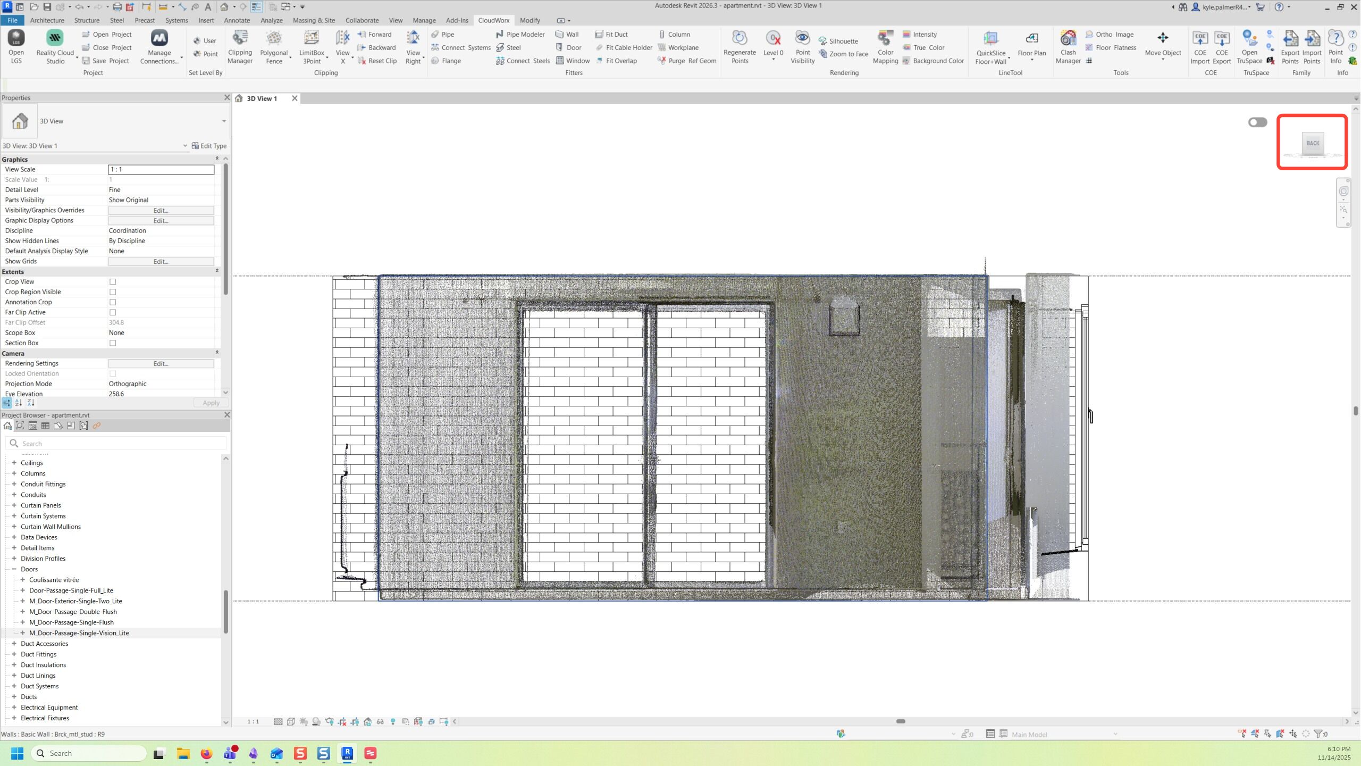The height and width of the screenshot is (766, 1361).
Task: Flip the toggle switch beside the ViewCube
Action: 1257,122
